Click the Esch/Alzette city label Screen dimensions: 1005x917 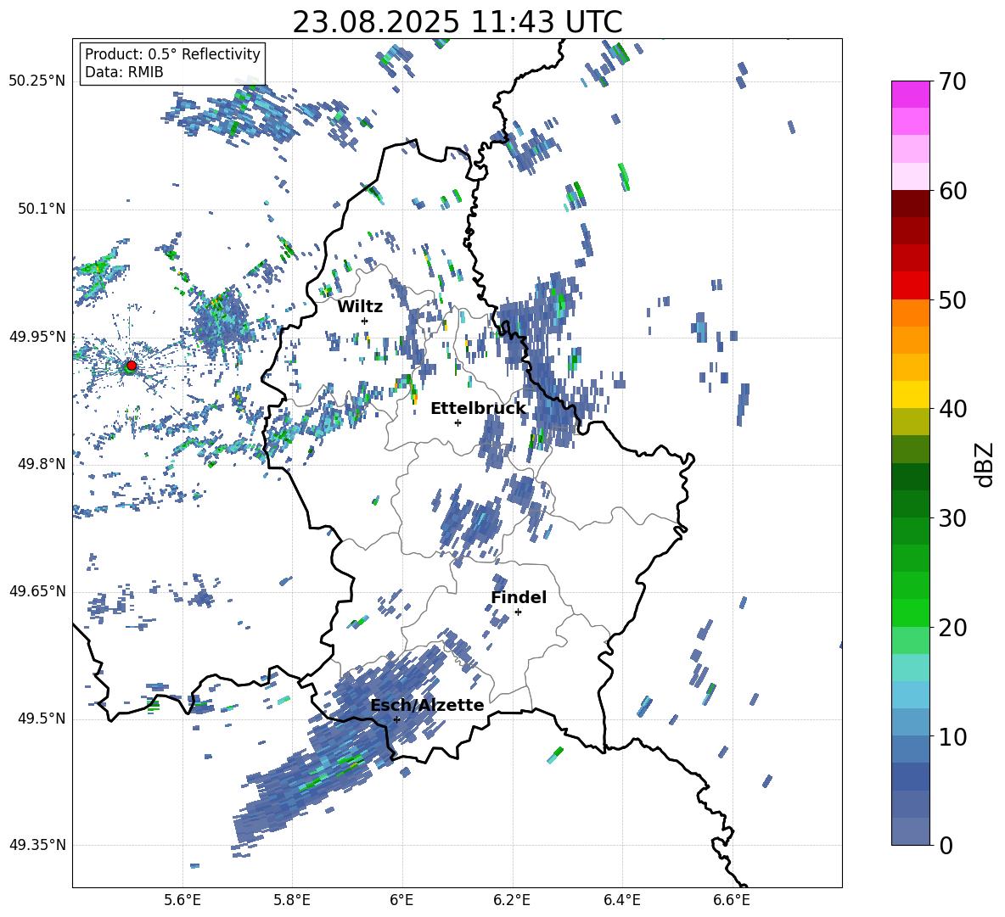(427, 705)
